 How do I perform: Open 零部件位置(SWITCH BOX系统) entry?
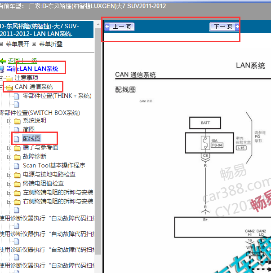40,113
